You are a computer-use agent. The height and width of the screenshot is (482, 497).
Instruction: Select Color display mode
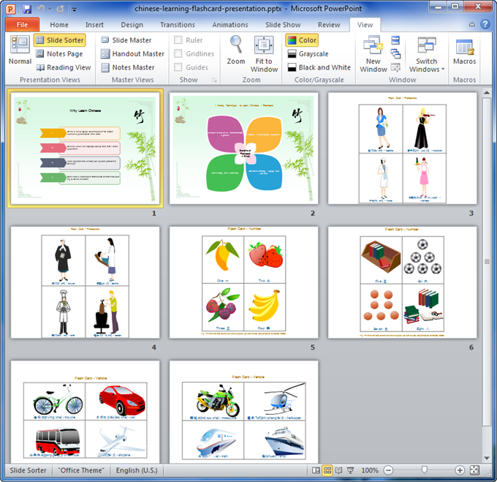point(302,40)
